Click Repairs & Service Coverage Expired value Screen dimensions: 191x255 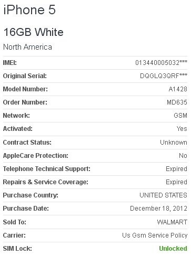[x=176, y=182]
